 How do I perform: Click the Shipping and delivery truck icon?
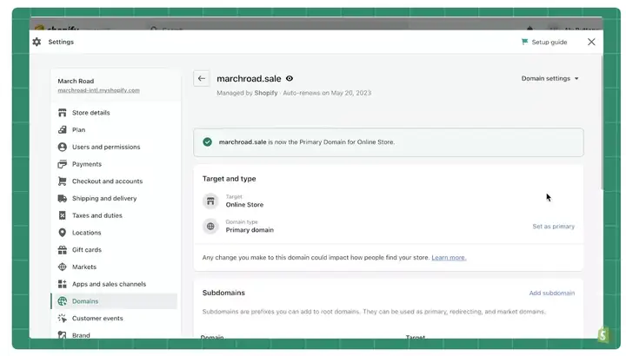63,199
